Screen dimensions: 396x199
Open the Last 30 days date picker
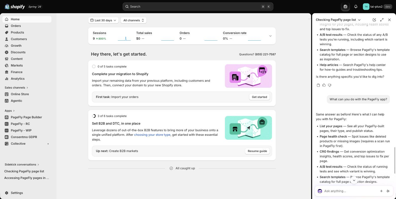[x=103, y=20]
